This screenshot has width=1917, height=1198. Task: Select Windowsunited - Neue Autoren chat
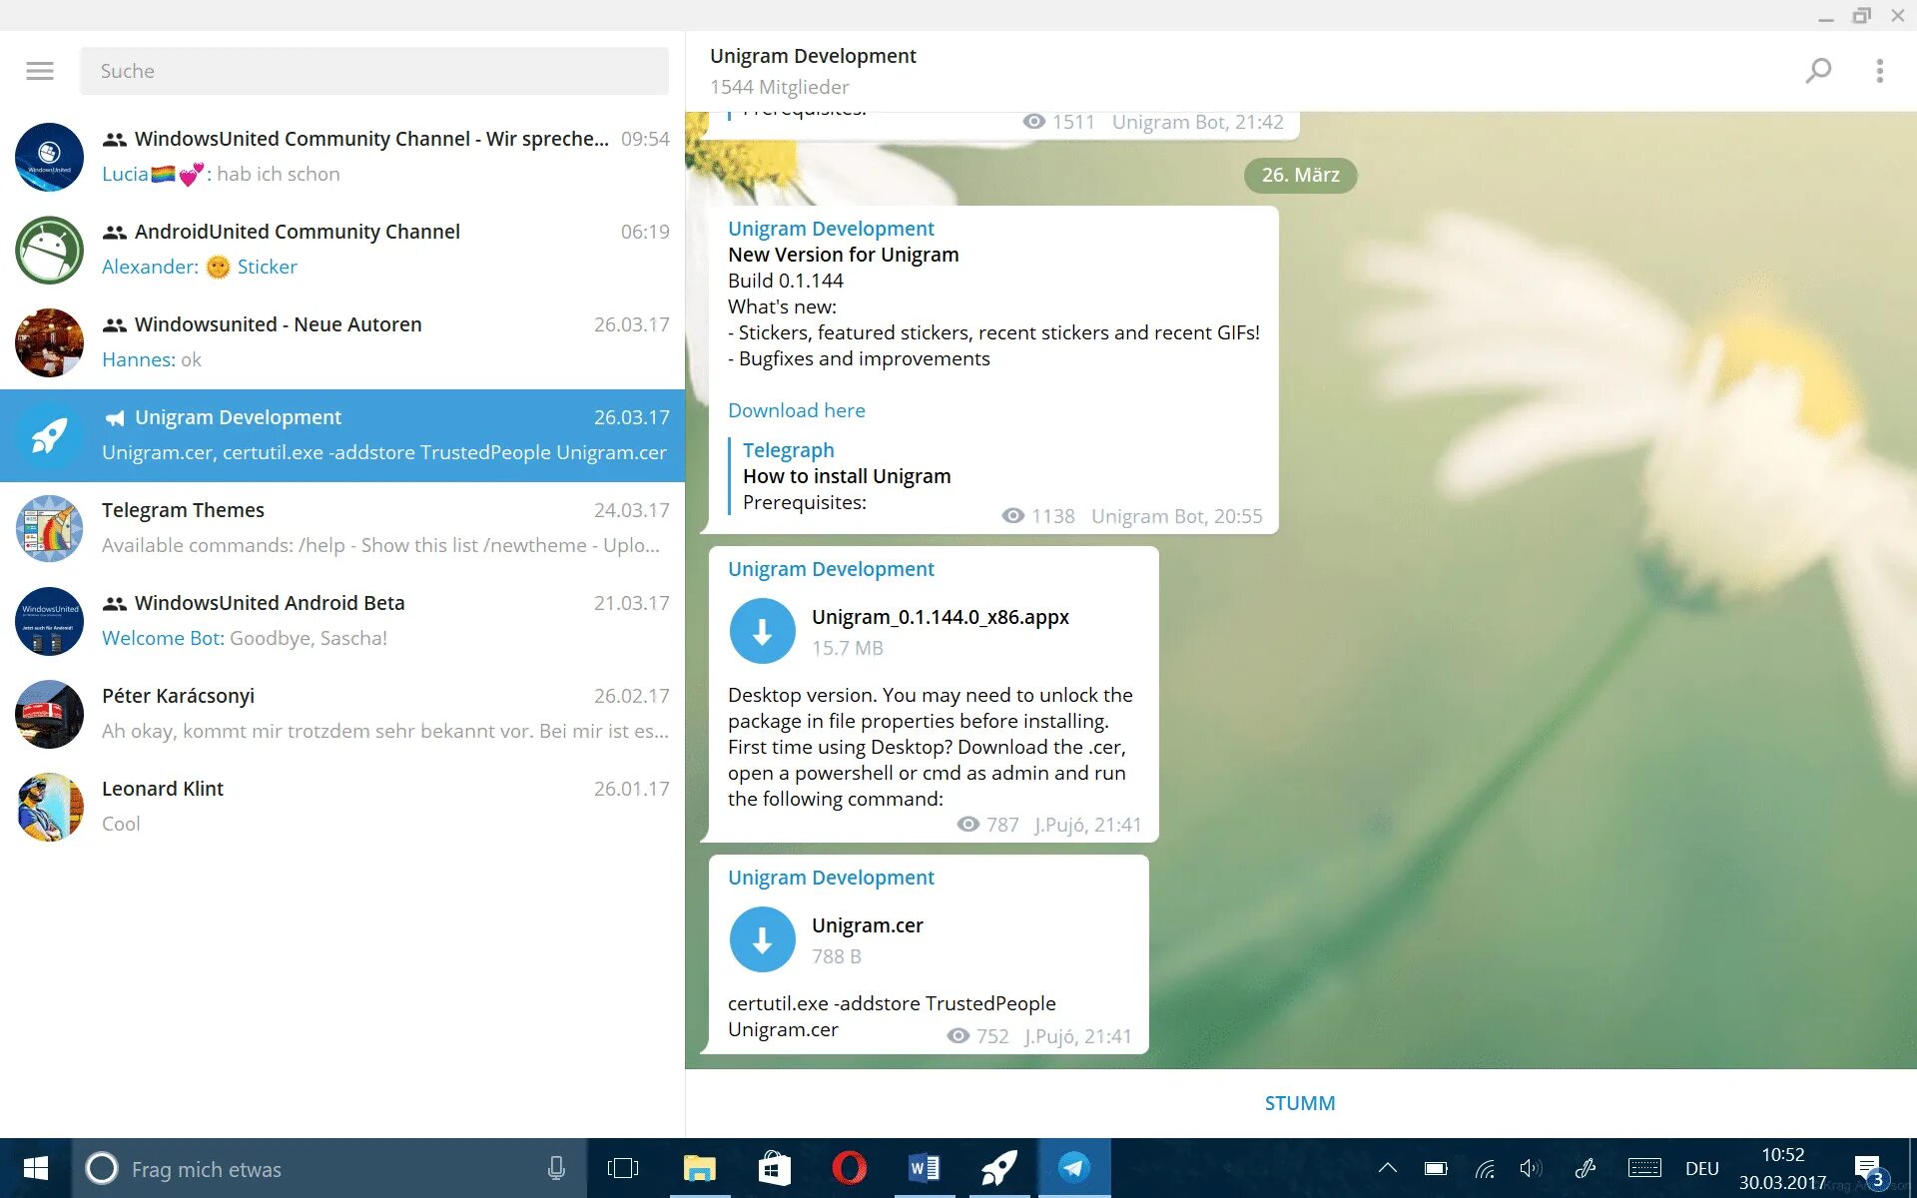click(x=342, y=340)
